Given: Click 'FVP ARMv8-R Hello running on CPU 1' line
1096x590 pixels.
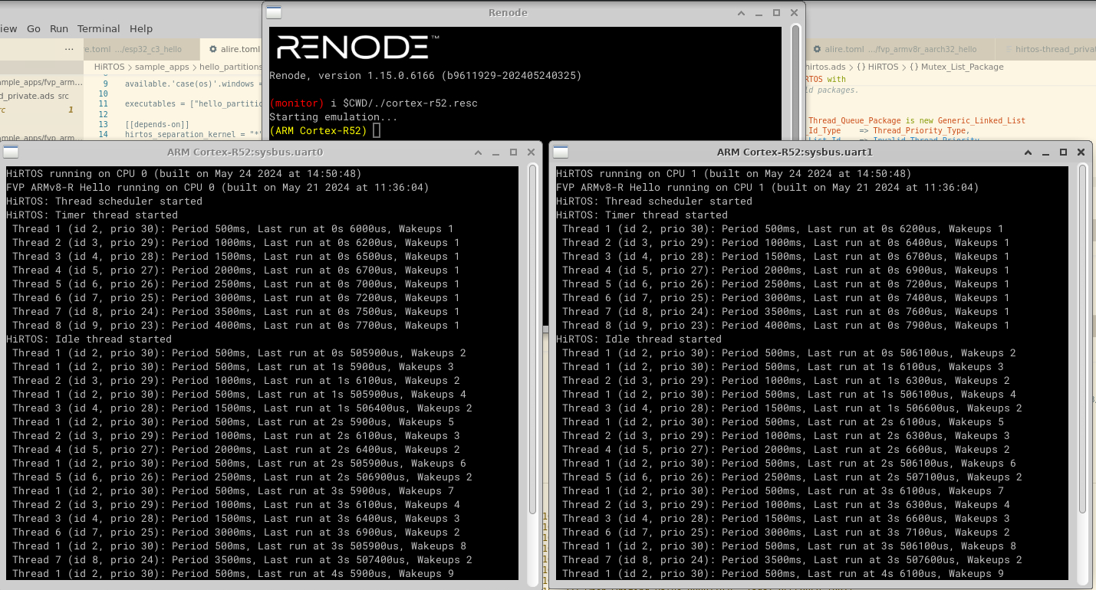Looking at the screenshot, I should coord(768,188).
